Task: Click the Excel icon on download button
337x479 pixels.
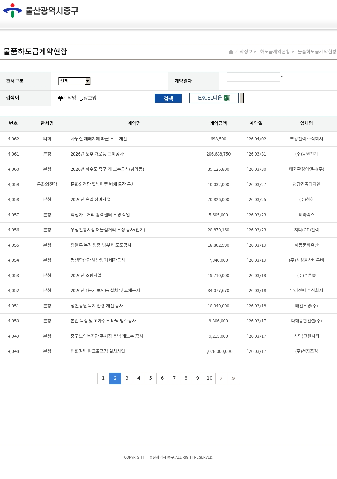Action: point(227,98)
